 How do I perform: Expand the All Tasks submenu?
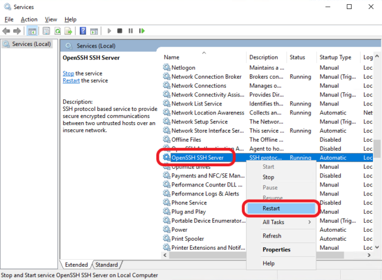click(281, 222)
